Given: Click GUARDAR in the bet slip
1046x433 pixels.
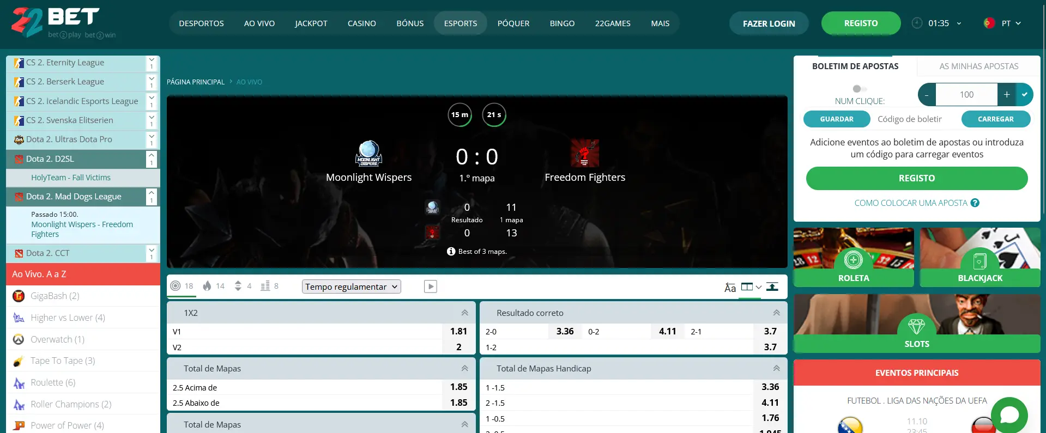Looking at the screenshot, I should [x=837, y=119].
